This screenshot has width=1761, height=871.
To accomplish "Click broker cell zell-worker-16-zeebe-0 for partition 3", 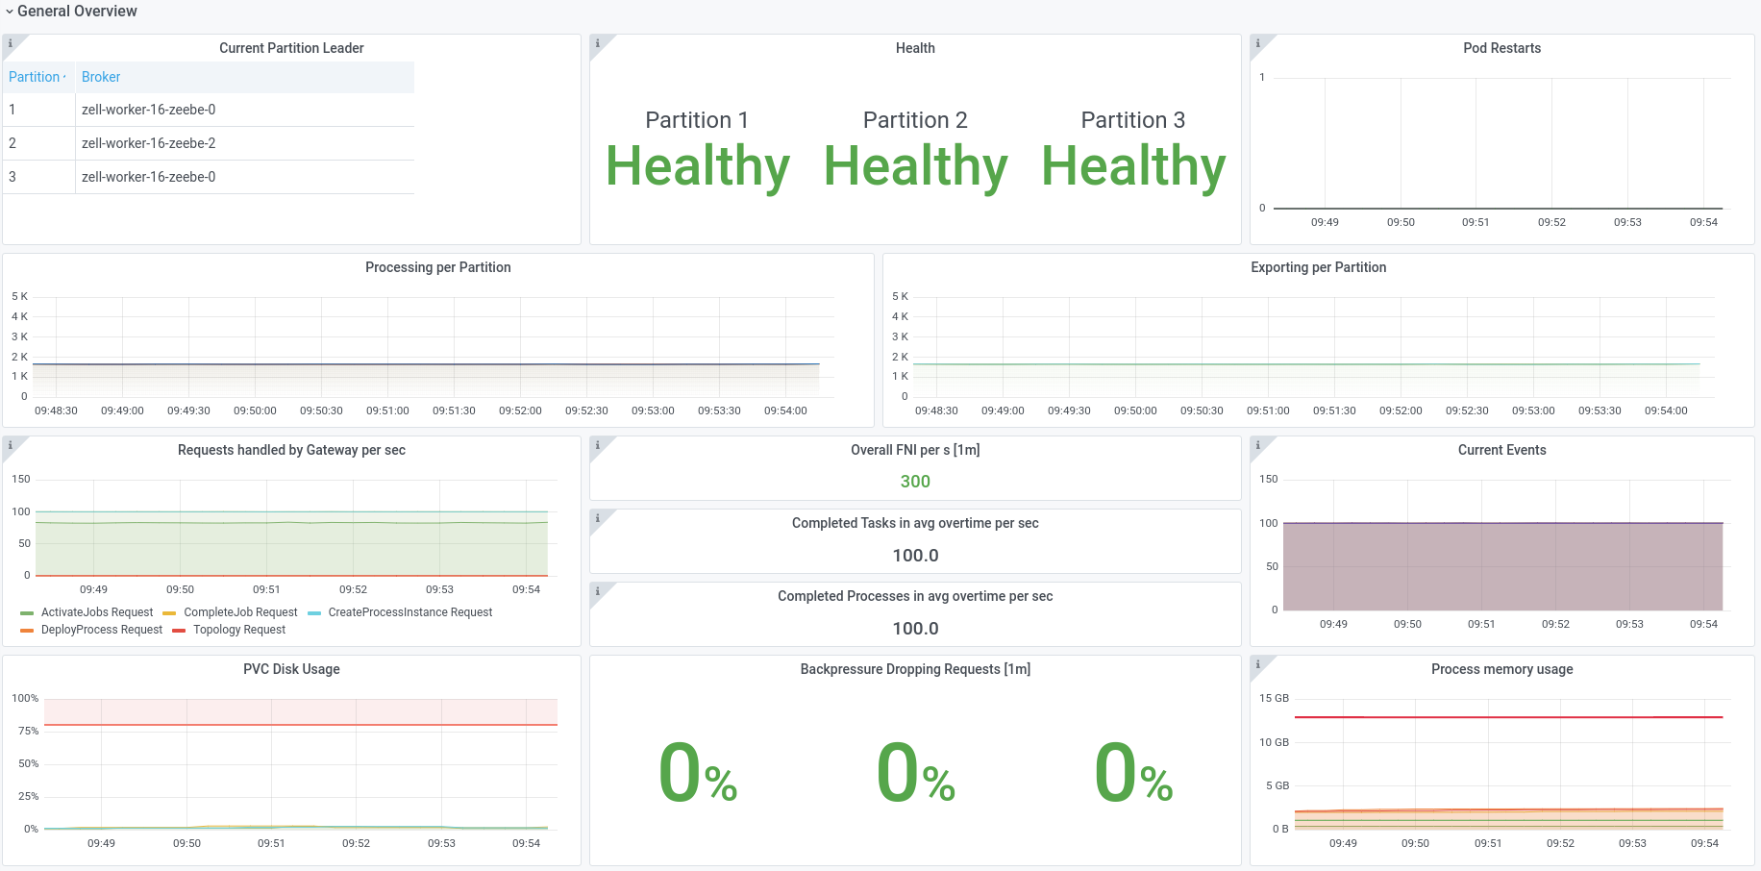I will 245,177.
